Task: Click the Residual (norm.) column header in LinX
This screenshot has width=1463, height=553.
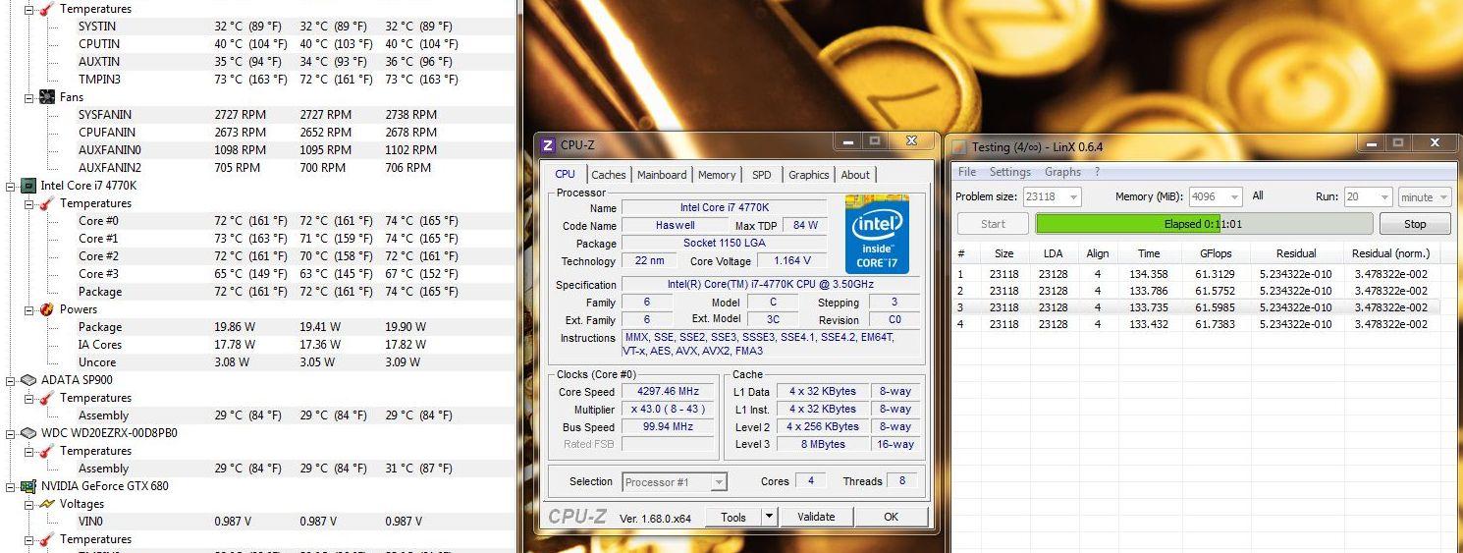Action: [1390, 253]
